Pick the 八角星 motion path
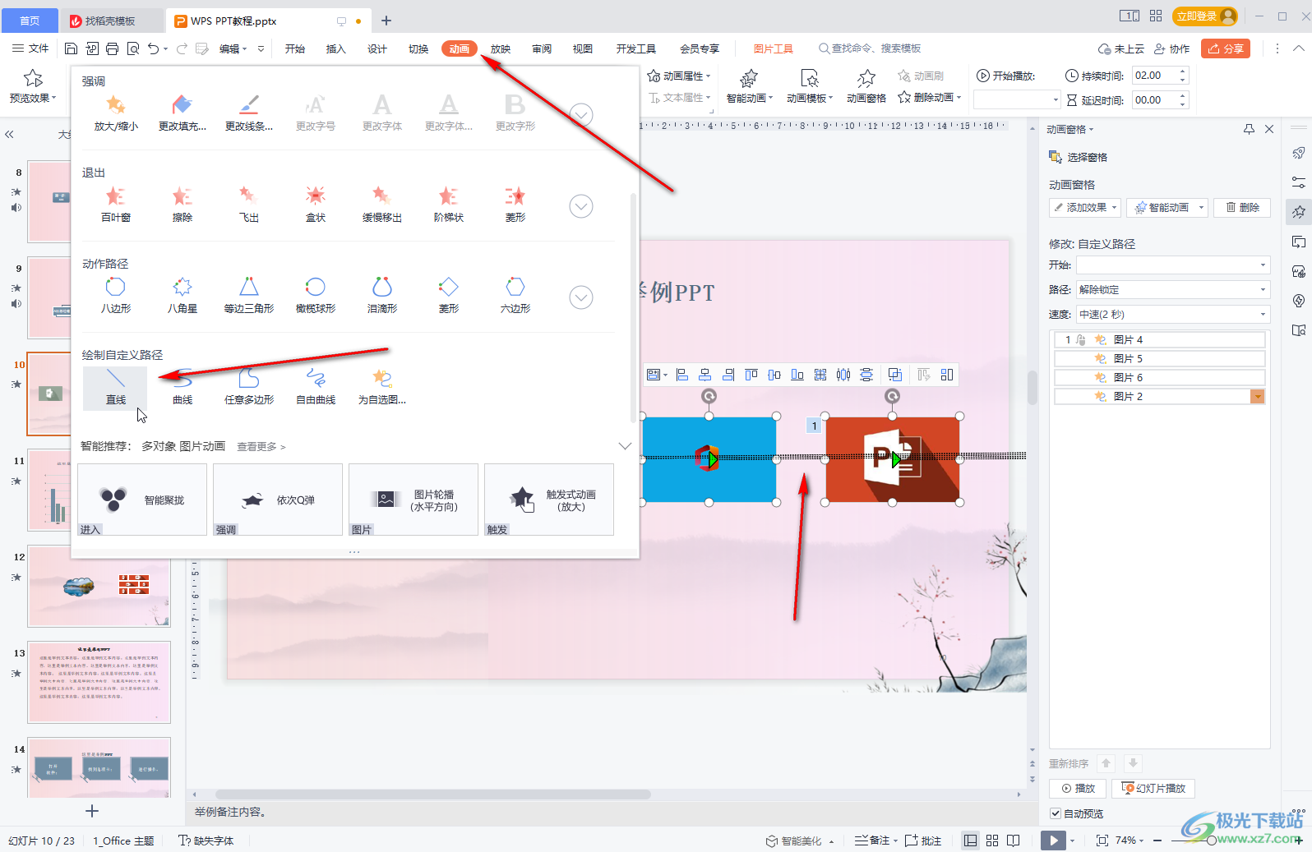The image size is (1312, 852). point(182,296)
